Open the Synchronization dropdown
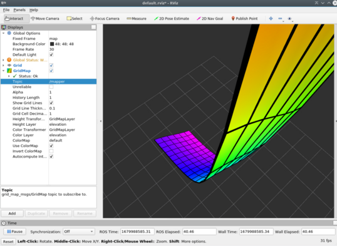This screenshot has height=246, width=337. click(79, 232)
